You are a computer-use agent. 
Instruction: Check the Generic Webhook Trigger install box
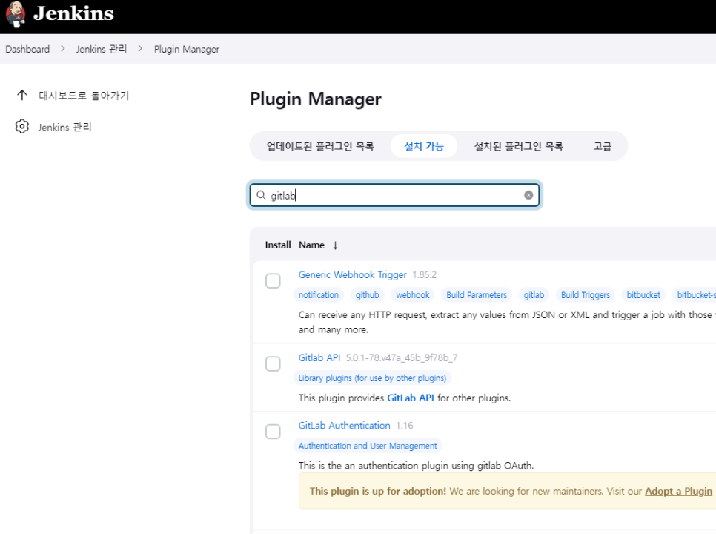tap(273, 280)
